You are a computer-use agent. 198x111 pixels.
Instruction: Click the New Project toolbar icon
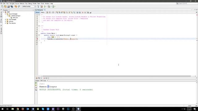(5, 6)
